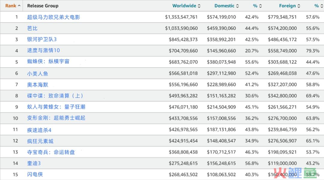This screenshot has width=324, height=180.
Task: Select the 20.7% domestic percentage
Action: 252,51
